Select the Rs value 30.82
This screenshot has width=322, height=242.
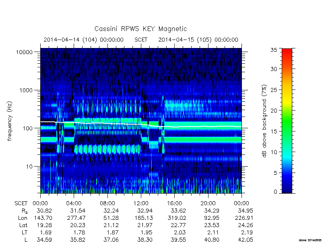point(44,211)
